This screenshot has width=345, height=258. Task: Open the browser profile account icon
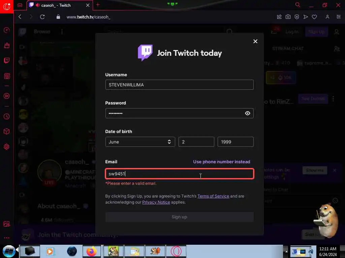(x=327, y=17)
